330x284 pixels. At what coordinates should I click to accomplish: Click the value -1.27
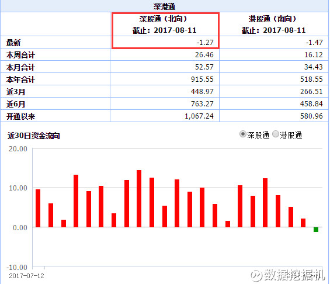tap(205, 43)
